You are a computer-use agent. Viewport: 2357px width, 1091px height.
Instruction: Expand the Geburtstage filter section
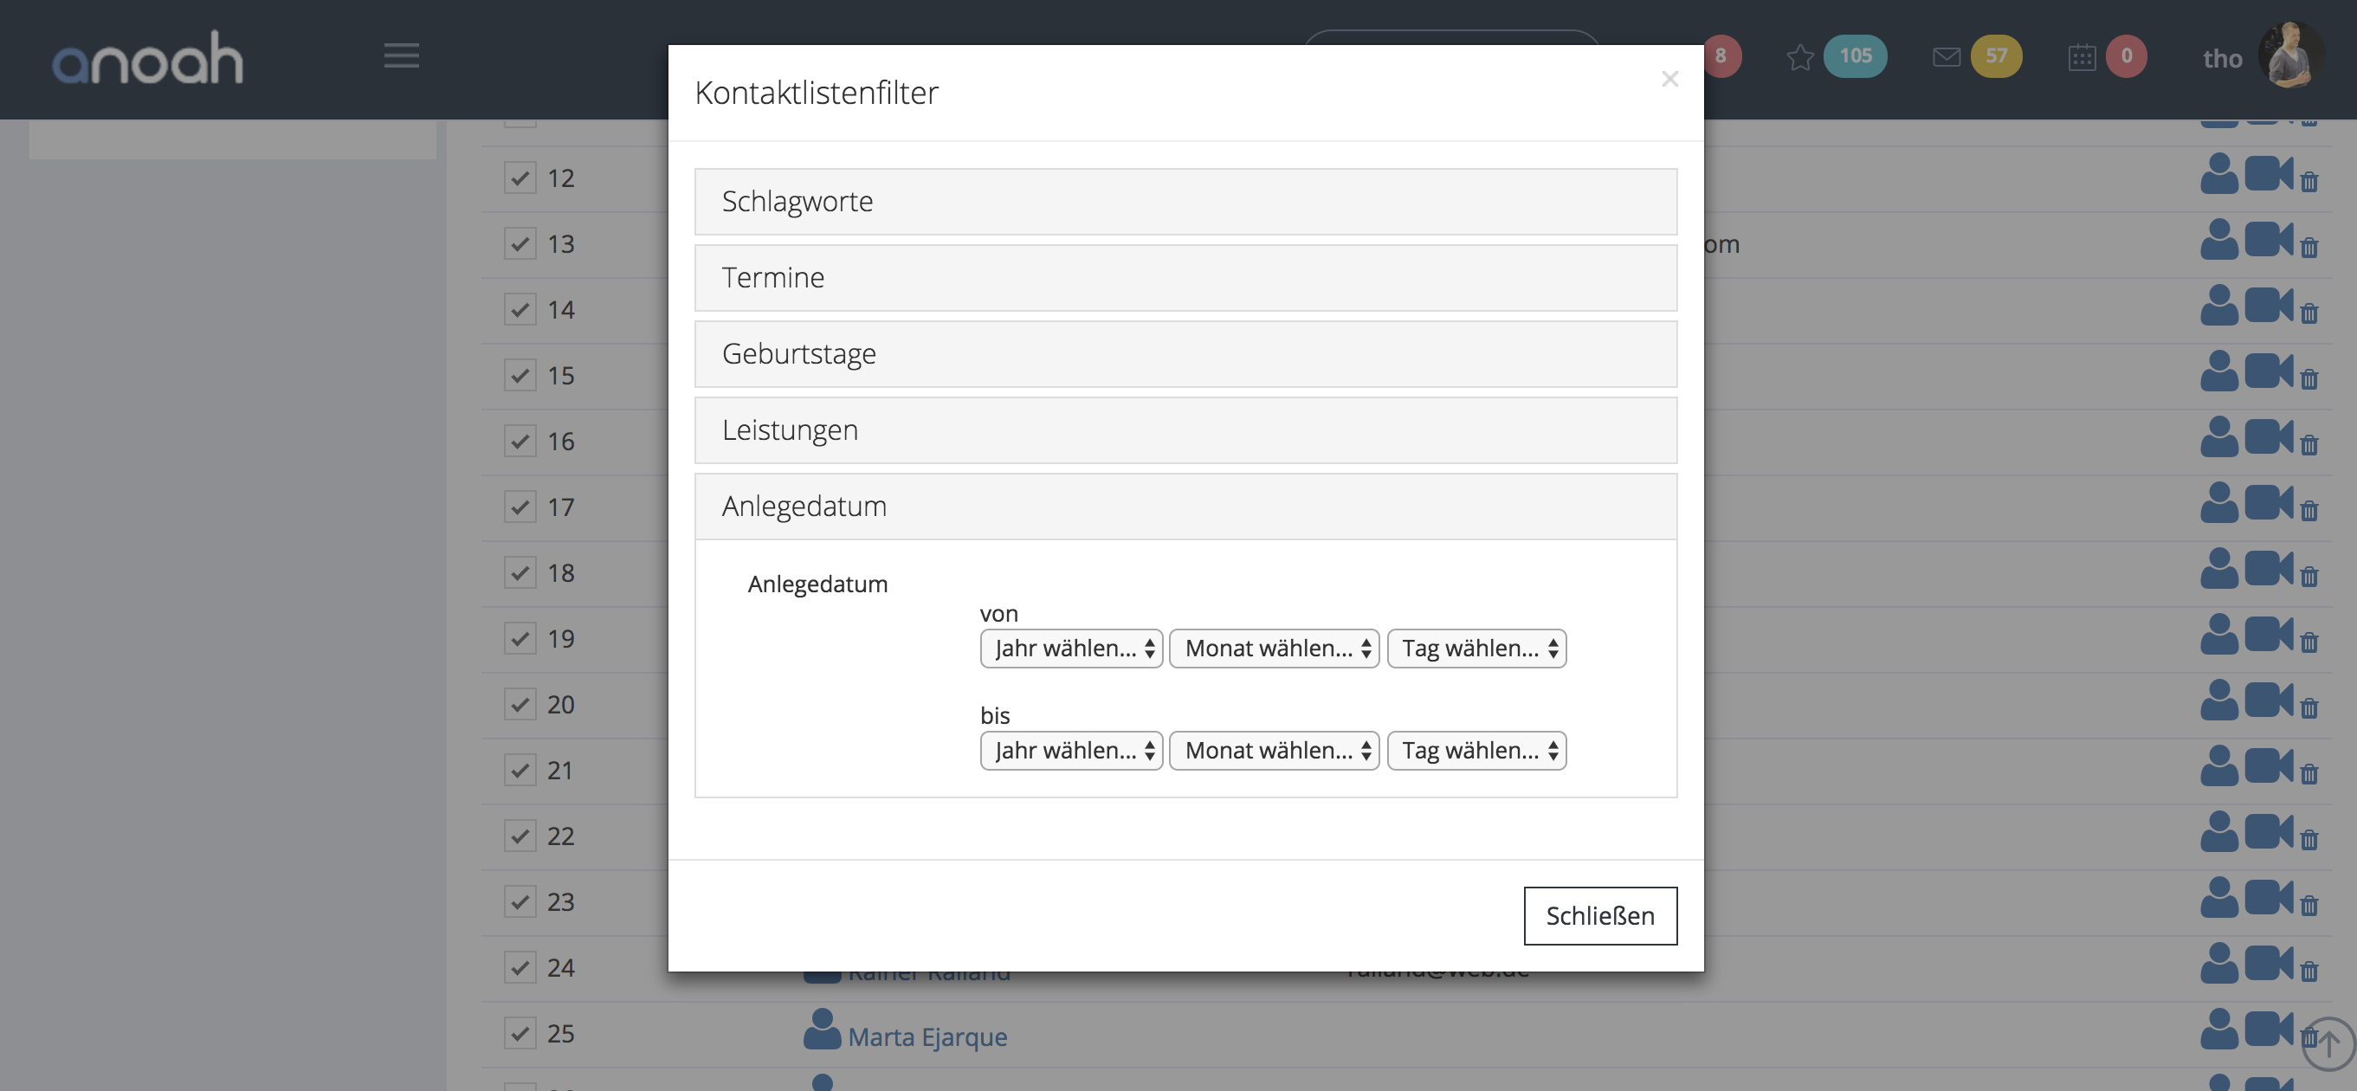tap(1185, 353)
